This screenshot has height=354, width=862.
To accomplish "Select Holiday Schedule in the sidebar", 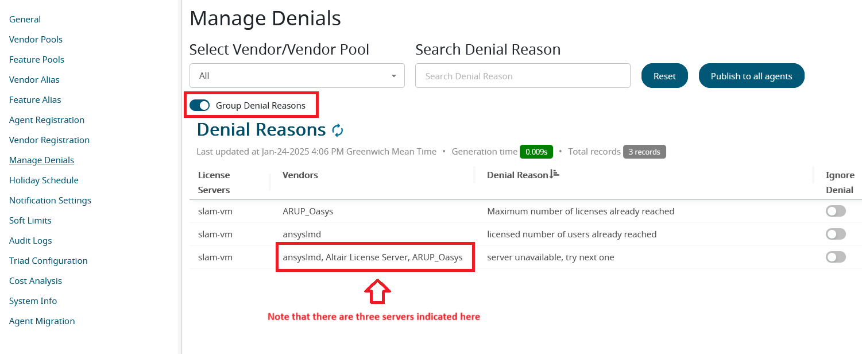I will pyautogui.click(x=44, y=180).
